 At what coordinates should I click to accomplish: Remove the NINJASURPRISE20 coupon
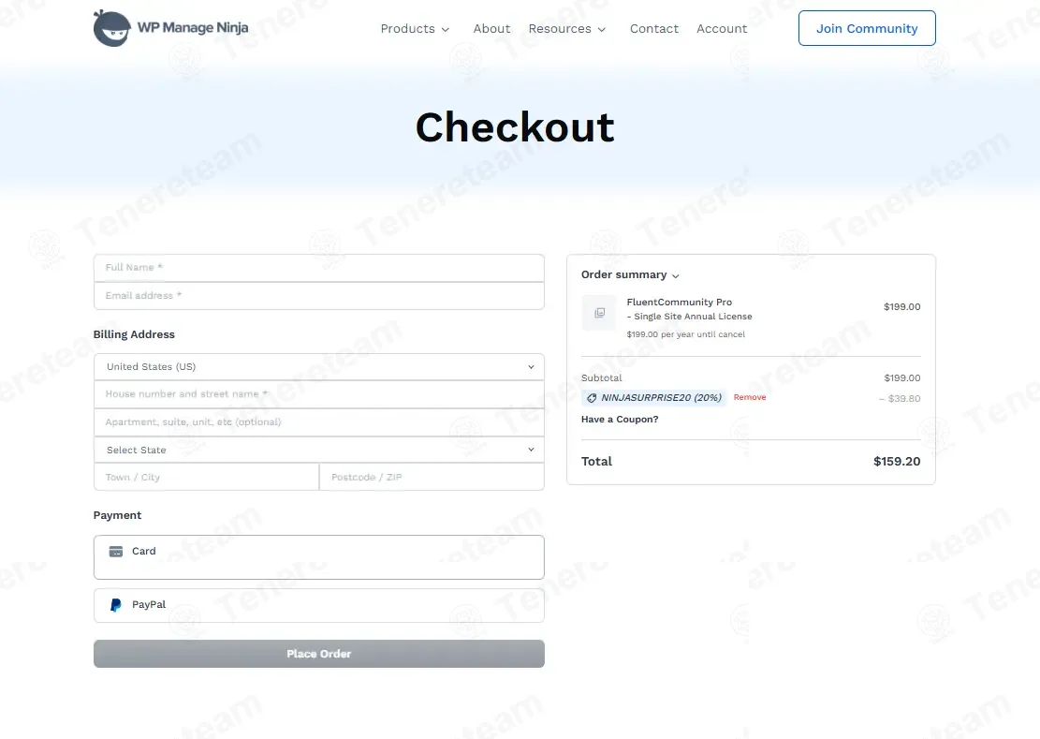749,398
